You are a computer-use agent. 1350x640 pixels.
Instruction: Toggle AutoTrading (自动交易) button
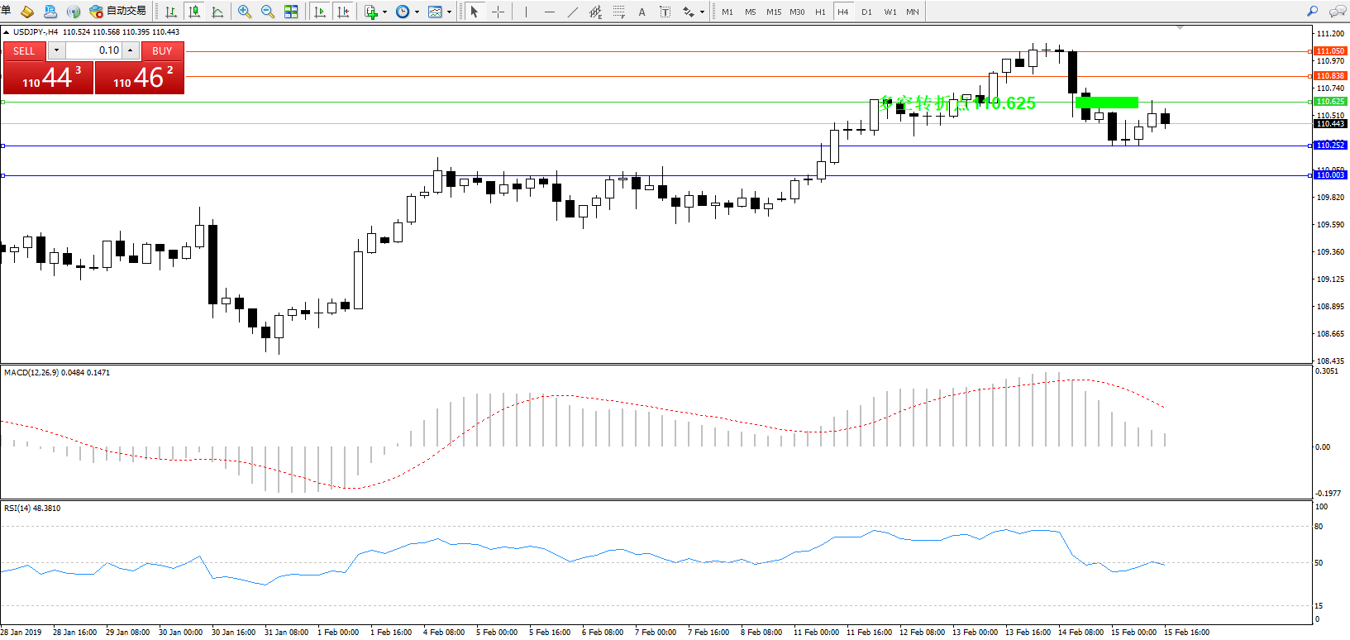[x=118, y=12]
